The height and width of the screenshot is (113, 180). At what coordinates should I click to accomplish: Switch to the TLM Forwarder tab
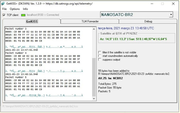(90, 21)
